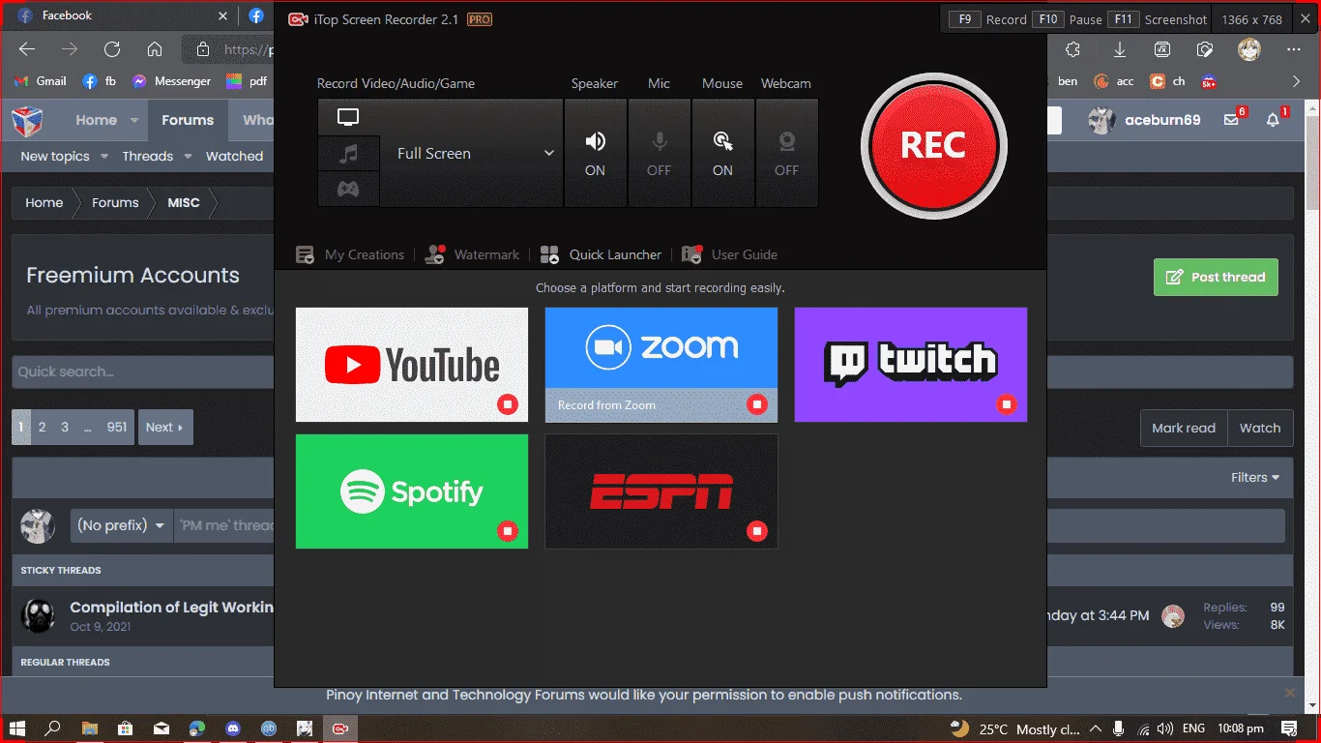Open the forum Home menu
1321x743 pixels.
coord(97,120)
